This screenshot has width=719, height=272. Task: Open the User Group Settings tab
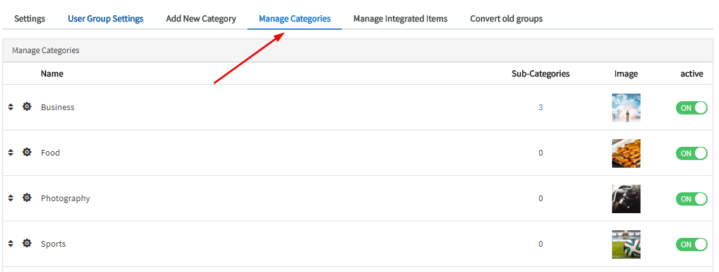[x=106, y=18]
